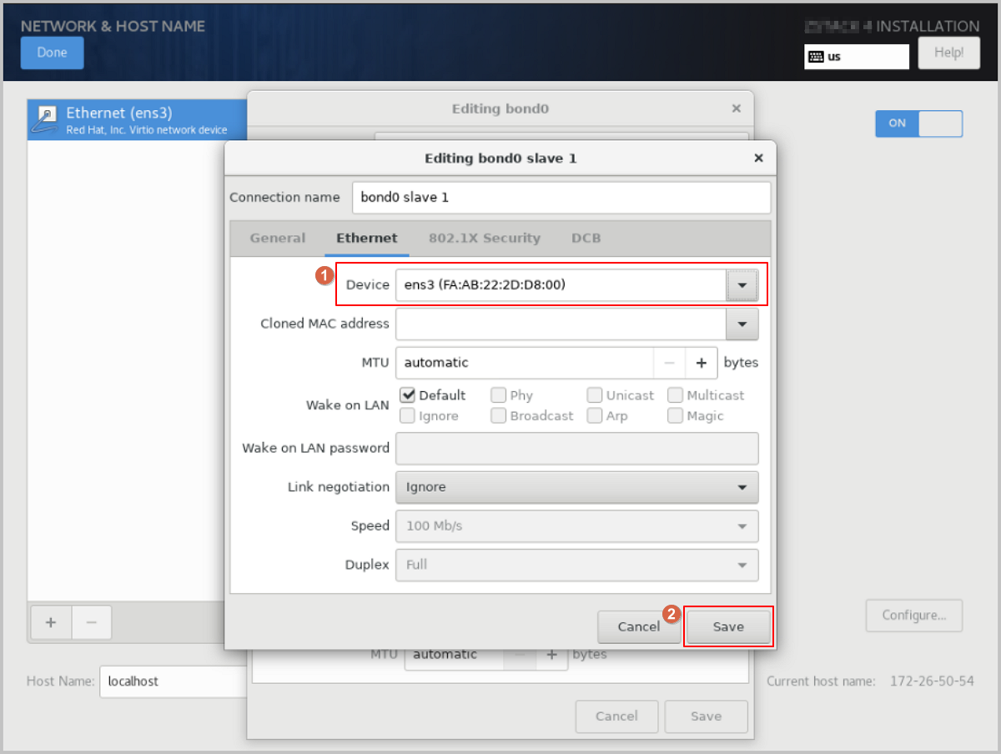Click the Connection name text field
The image size is (1001, 754).
coord(561,198)
